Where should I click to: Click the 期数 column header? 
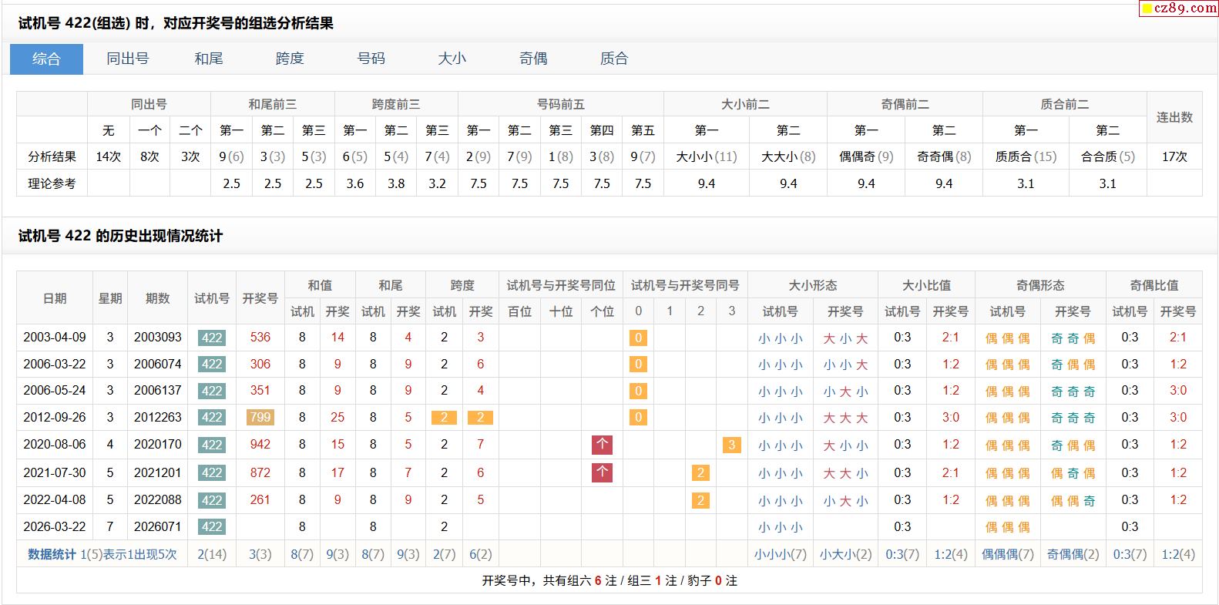[157, 298]
